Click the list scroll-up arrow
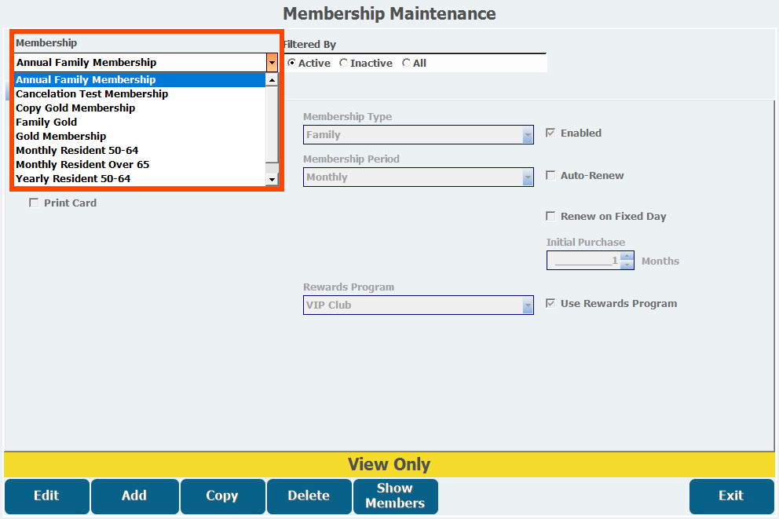 [x=272, y=80]
